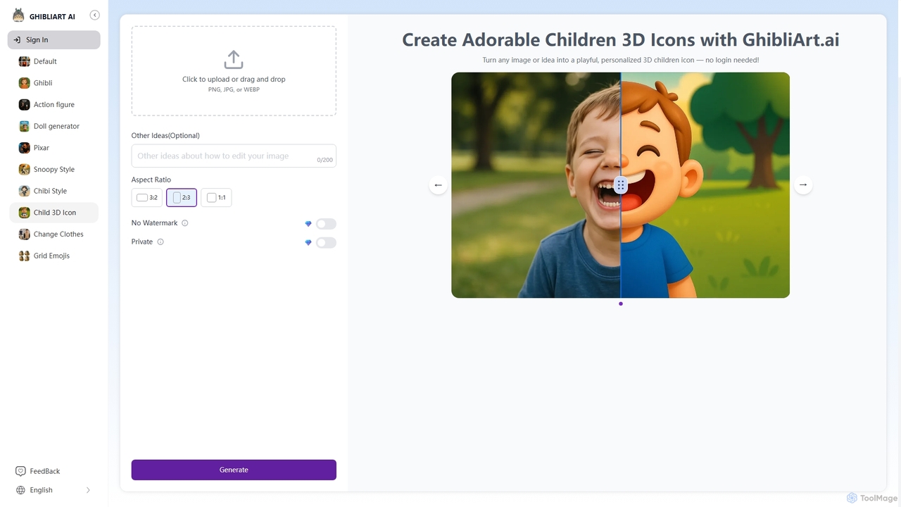The height and width of the screenshot is (507, 901).
Task: Click the Action figure thumbnail icon
Action: [x=25, y=104]
